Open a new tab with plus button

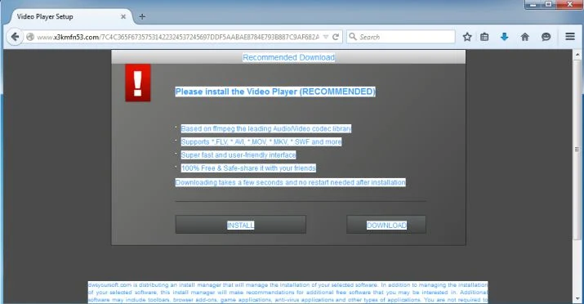[x=142, y=17]
